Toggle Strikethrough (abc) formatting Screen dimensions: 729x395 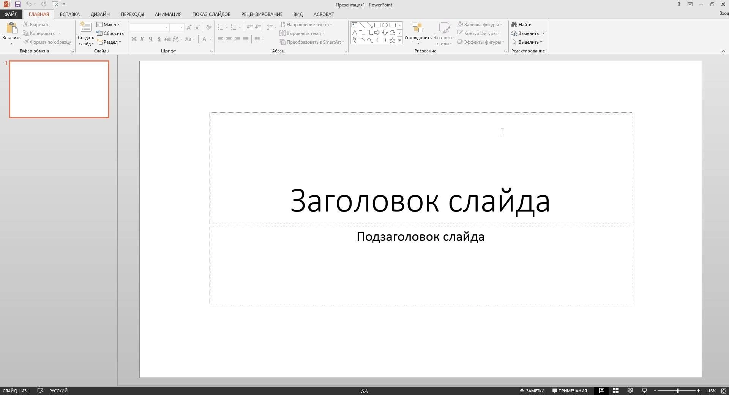[x=167, y=39]
